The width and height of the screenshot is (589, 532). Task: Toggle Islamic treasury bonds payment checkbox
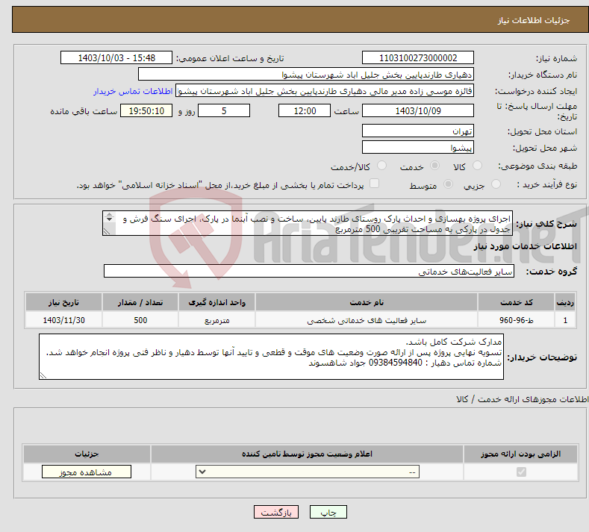[374, 184]
